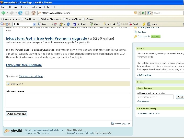Click the AutoLink toolbar button
Image resolution: width=184 pixels, height=138 pixels.
click(110, 24)
